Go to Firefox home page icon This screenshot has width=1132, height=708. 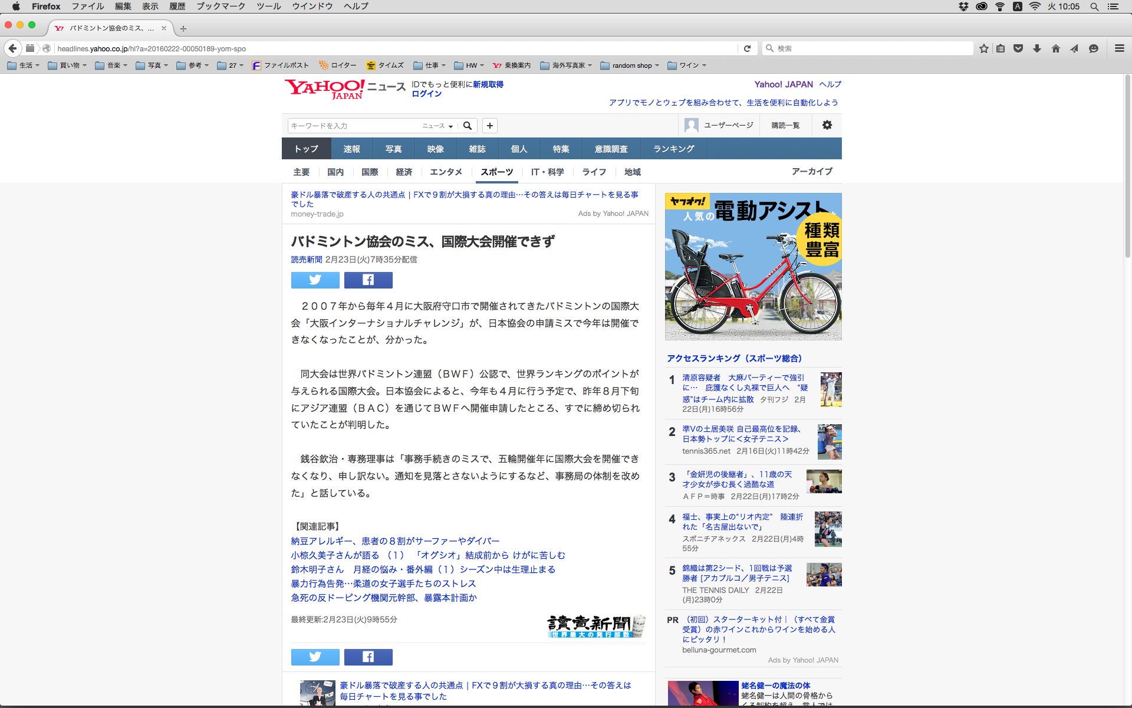click(x=1055, y=48)
